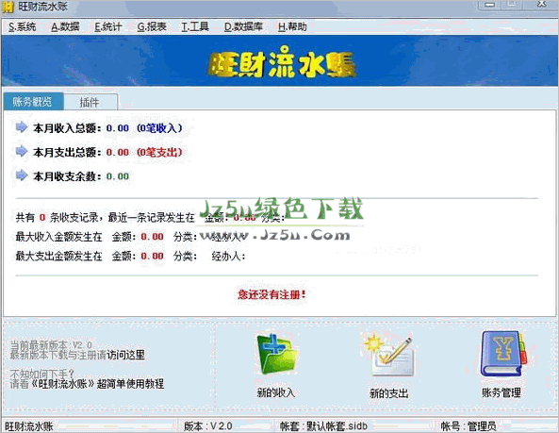Screen dimensions: 559x433
Task: Switch to the 插件 tab
Action: click(90, 103)
